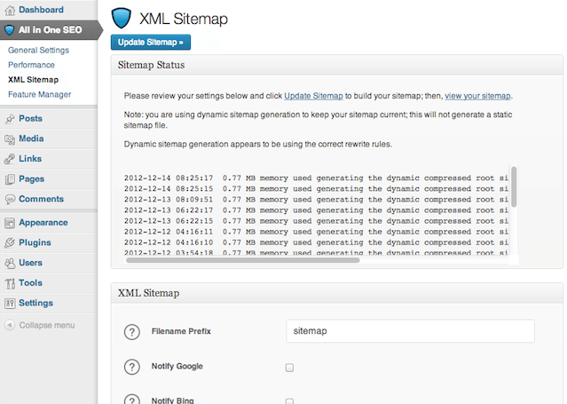The height and width of the screenshot is (404, 567).
Task: Open help for Filename Prefix
Action: point(132,331)
